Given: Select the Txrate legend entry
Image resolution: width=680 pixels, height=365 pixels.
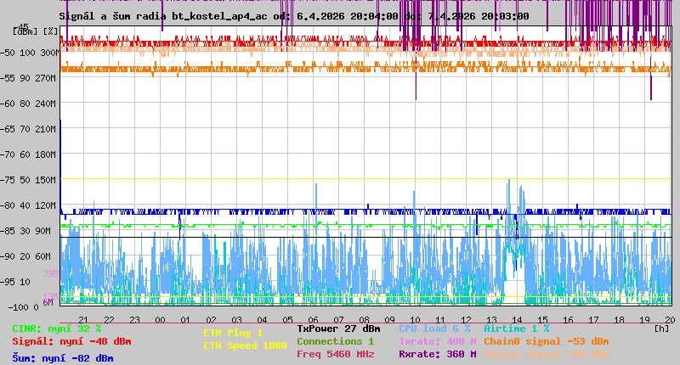Looking at the screenshot, I should (x=438, y=341).
